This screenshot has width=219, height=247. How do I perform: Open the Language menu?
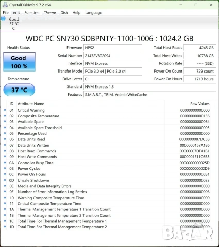tap(94, 13)
